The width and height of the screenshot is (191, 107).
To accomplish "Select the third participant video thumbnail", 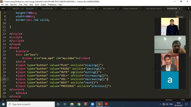I will tap(170, 62).
